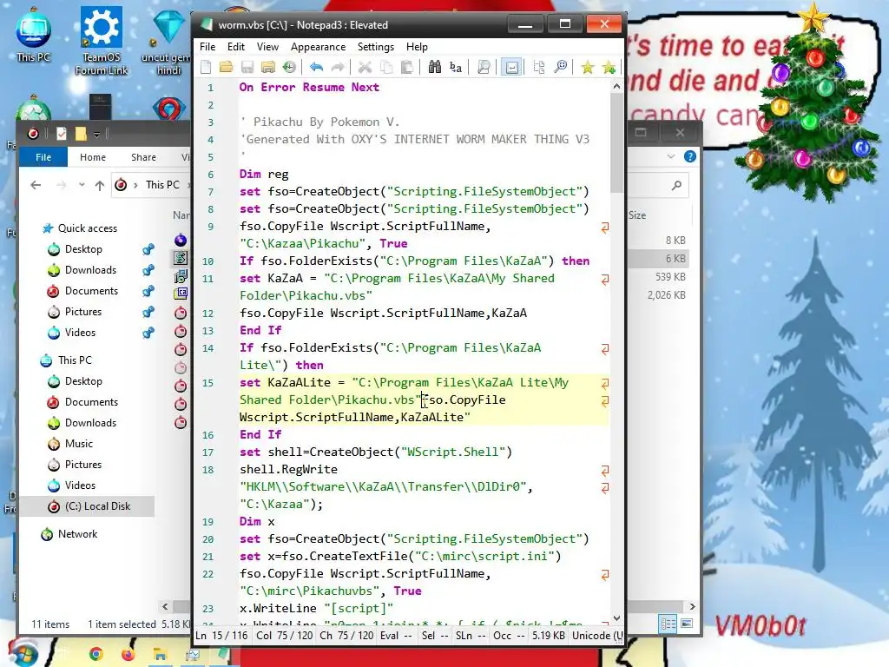Image resolution: width=889 pixels, height=667 pixels.
Task: Switch to Home tab in File Explorer
Action: point(92,157)
